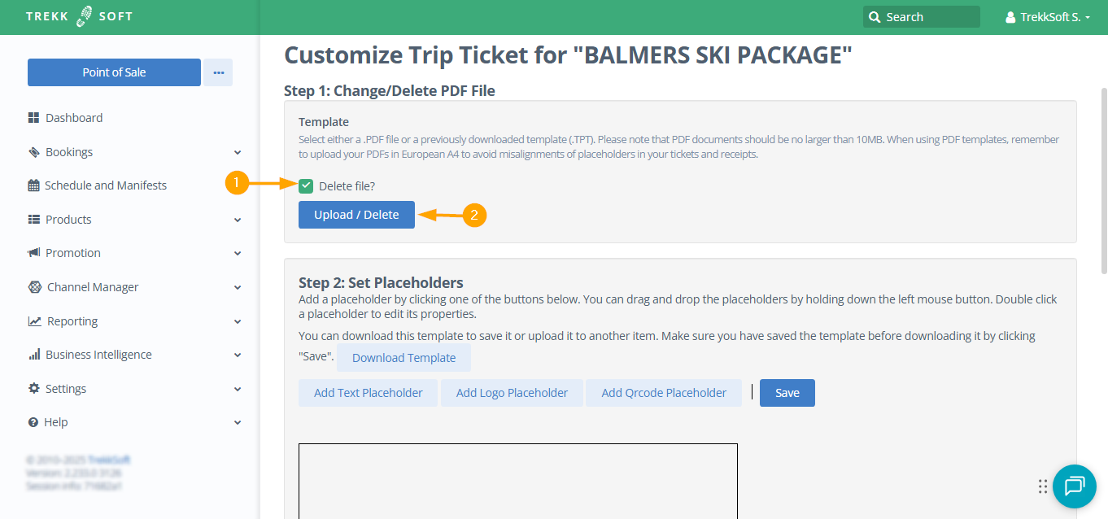The height and width of the screenshot is (519, 1108).
Task: Expand the Settings menu chevron
Action: [238, 389]
